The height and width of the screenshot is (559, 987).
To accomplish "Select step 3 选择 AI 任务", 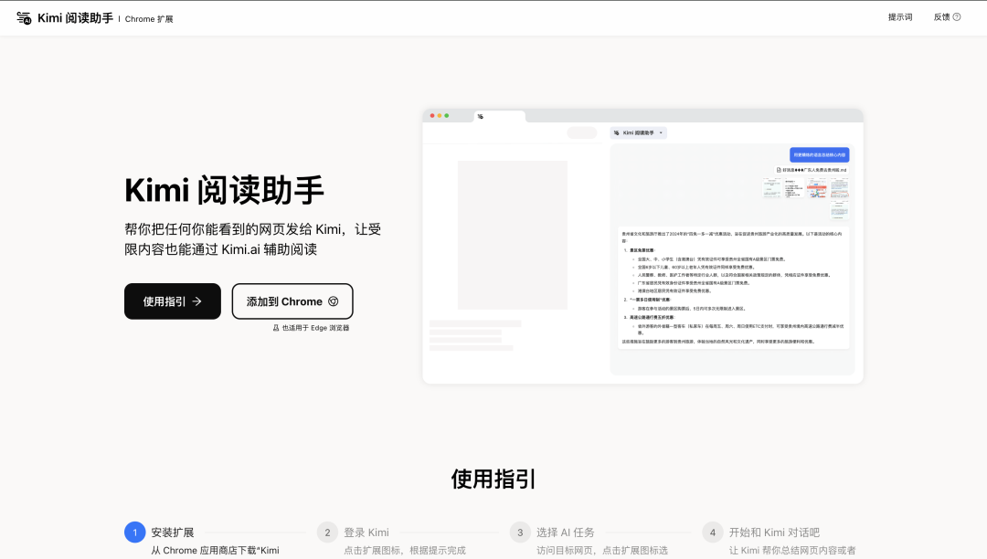I will 566,533.
